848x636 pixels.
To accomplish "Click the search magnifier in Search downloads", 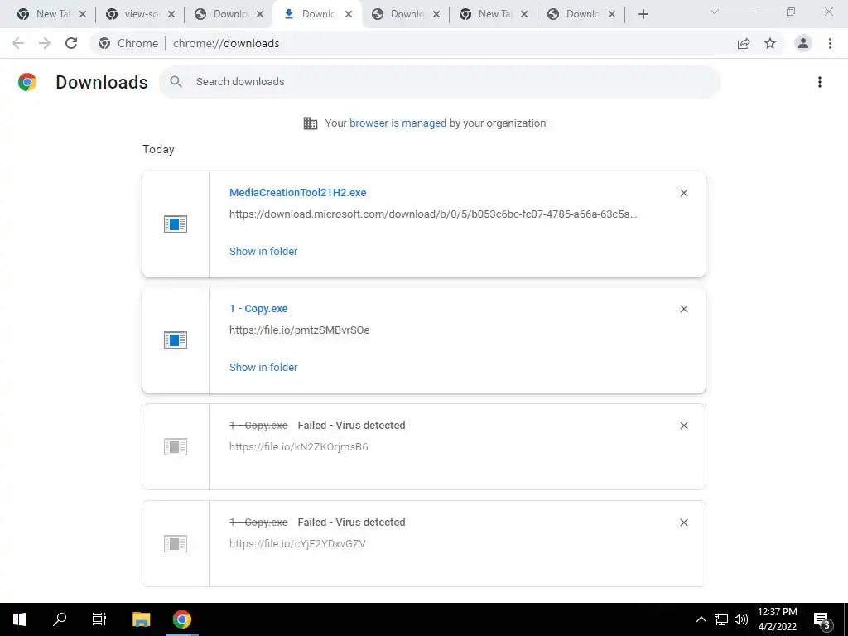I will (x=176, y=82).
